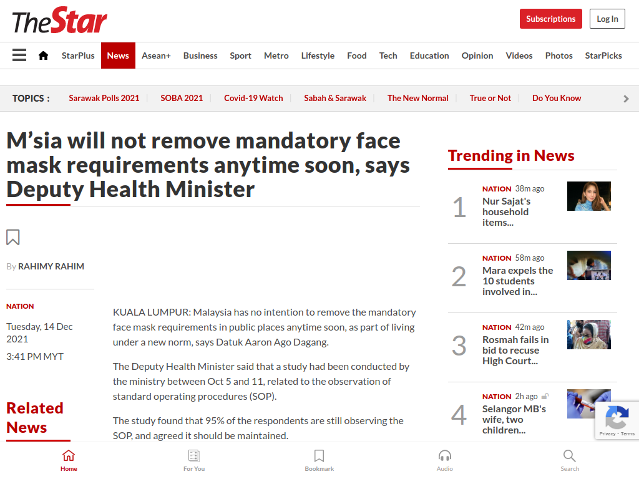Click NATION label on Rosmah story

496,327
